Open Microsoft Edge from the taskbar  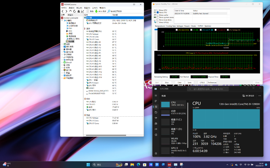pos(138,164)
